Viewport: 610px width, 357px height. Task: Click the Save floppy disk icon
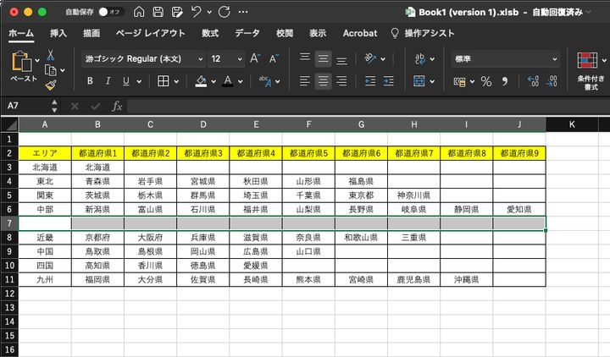point(158,13)
